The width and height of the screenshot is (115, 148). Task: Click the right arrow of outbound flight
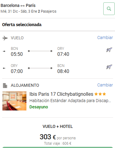tap(4, 51)
